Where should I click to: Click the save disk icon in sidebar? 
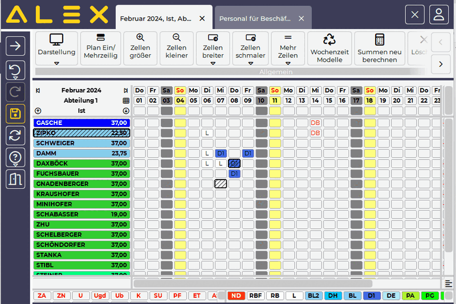[x=15, y=114]
